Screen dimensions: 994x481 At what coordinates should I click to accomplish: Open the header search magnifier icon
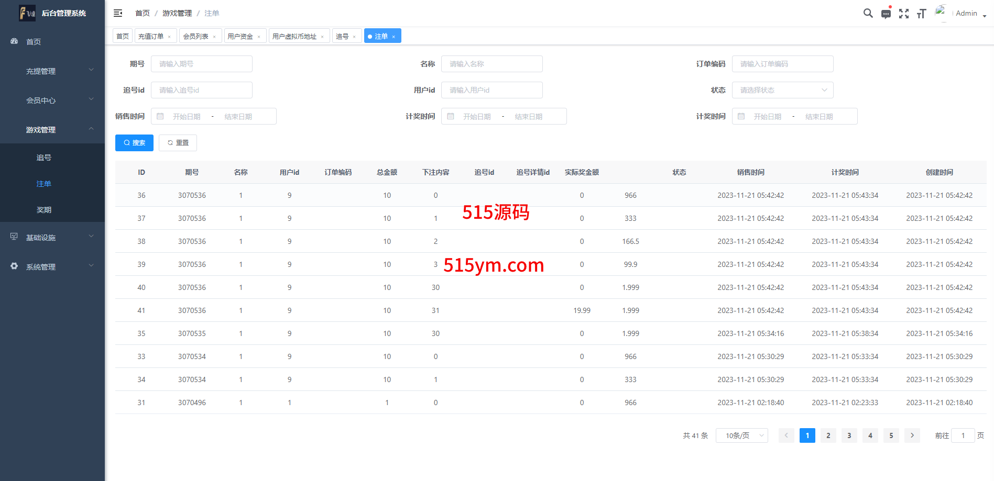(x=868, y=13)
